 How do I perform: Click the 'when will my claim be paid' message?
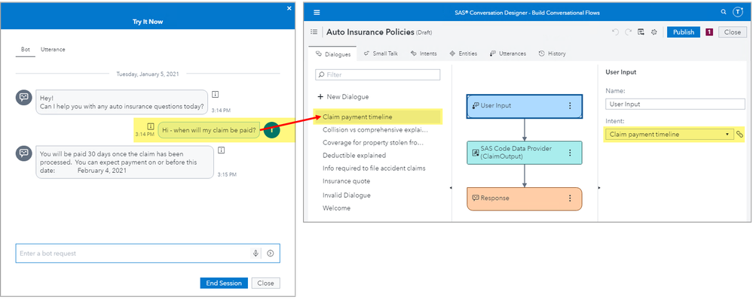click(x=209, y=129)
